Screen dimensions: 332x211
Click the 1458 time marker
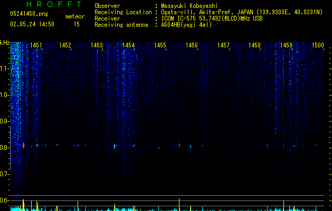point(254,45)
